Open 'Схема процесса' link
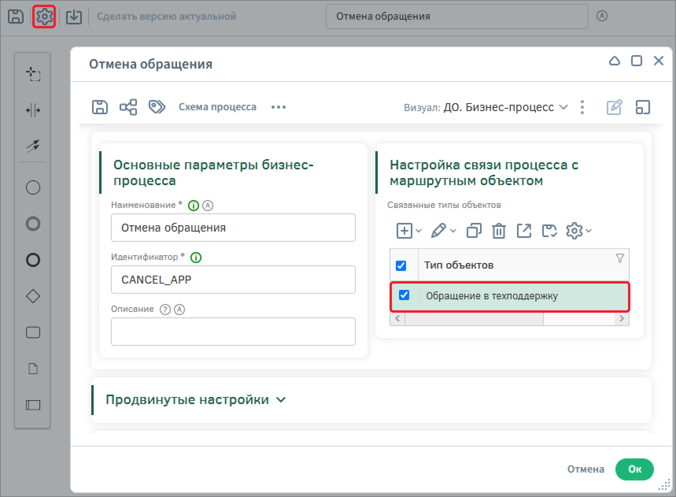Screen dimensions: 676x497 tap(218, 107)
